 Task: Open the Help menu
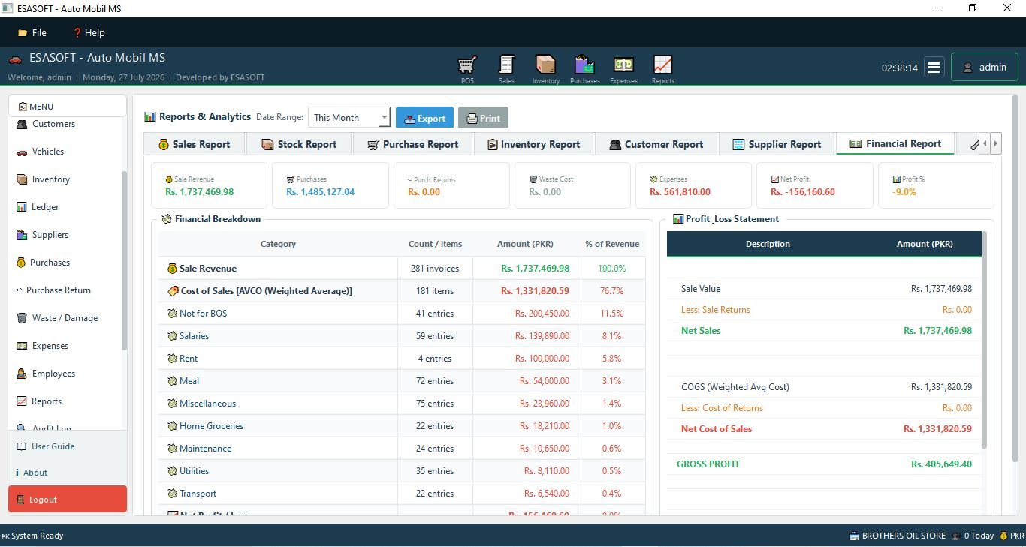(x=89, y=32)
